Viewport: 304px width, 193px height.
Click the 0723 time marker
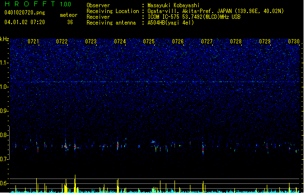[x=91, y=41]
